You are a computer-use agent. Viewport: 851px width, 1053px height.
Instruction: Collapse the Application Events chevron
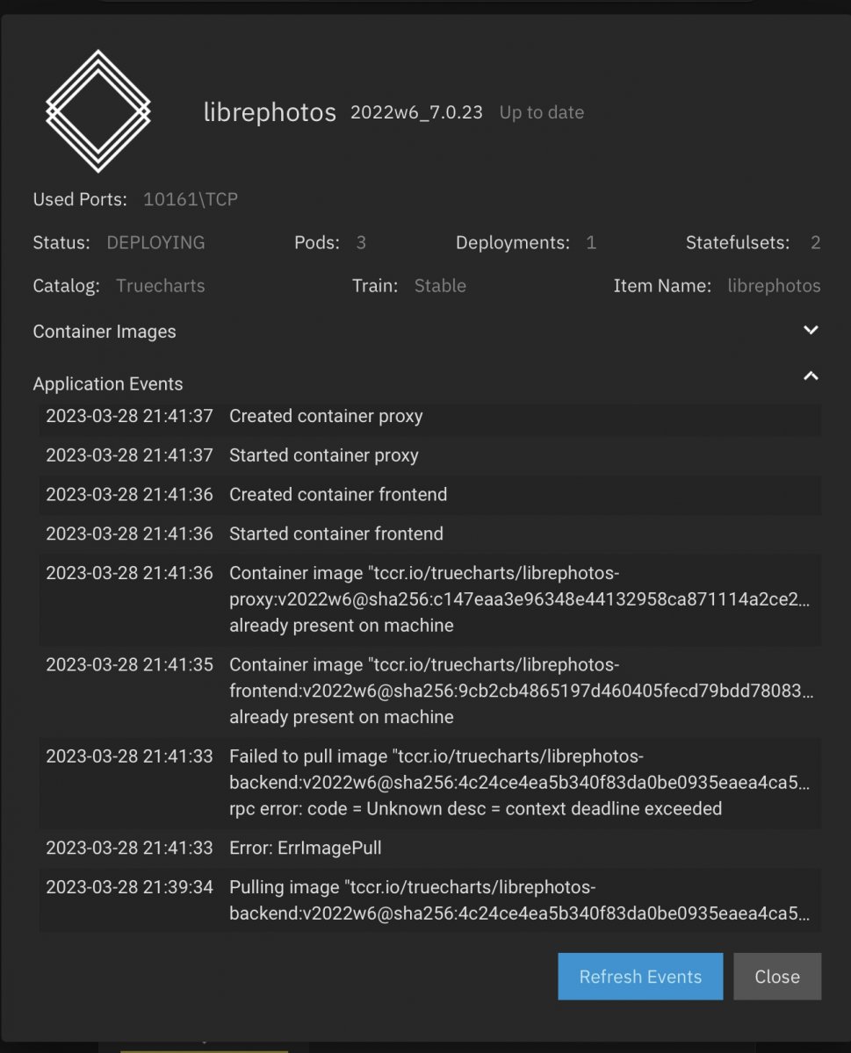tap(811, 376)
